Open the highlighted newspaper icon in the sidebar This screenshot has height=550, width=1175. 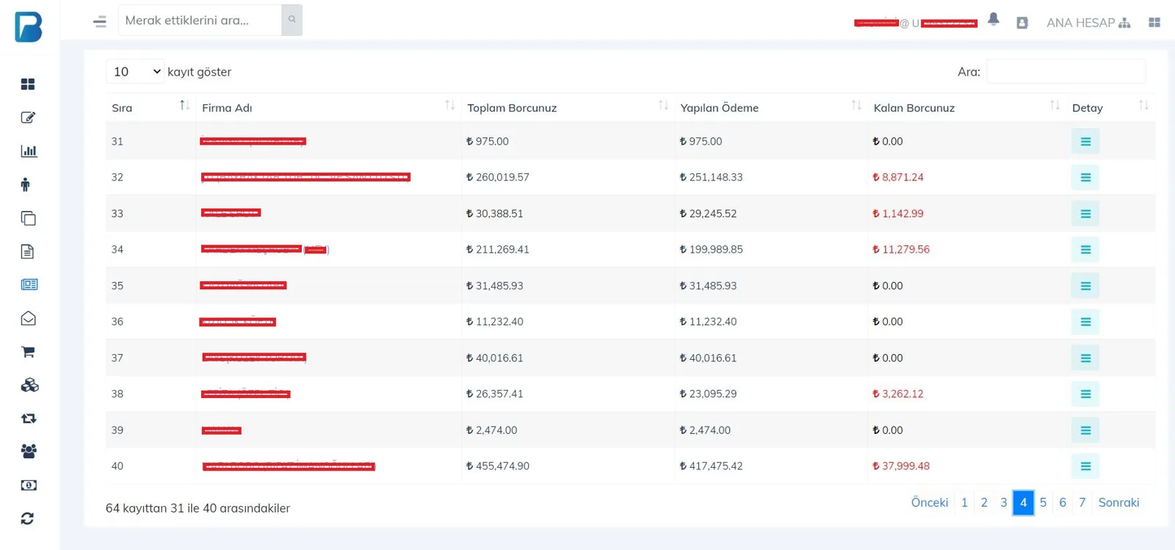(29, 284)
